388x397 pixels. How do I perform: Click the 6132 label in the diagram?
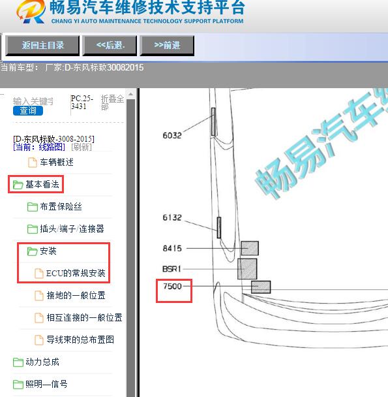click(172, 217)
